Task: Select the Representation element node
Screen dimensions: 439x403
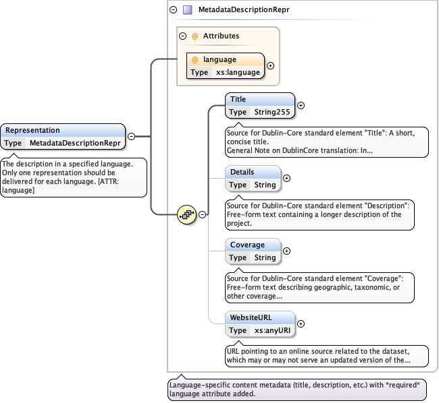Action: click(x=62, y=130)
